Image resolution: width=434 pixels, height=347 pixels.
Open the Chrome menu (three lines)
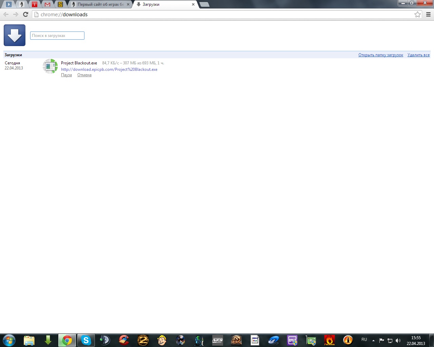[x=428, y=14]
